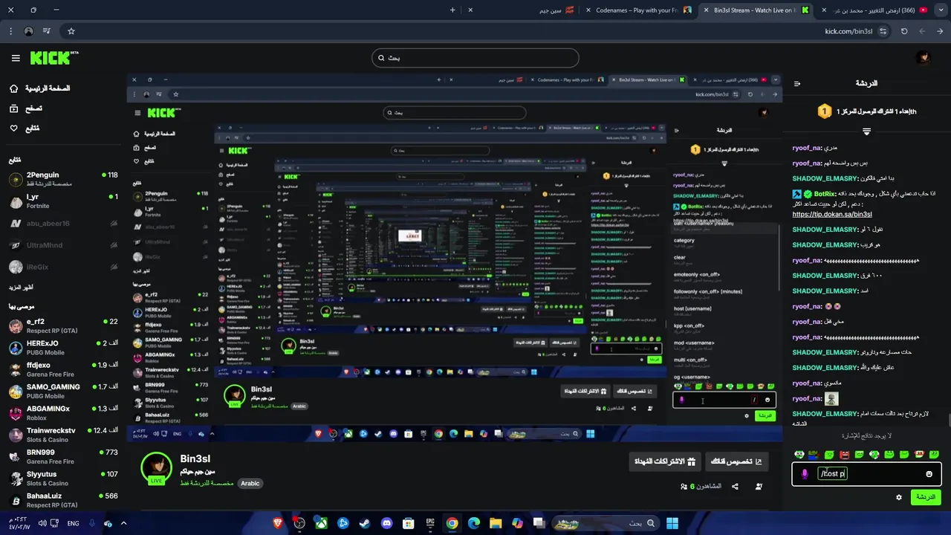The height and width of the screenshot is (535, 951).
Task: Switch to the YouTube (366) browser tab
Action: pyautogui.click(x=874, y=10)
